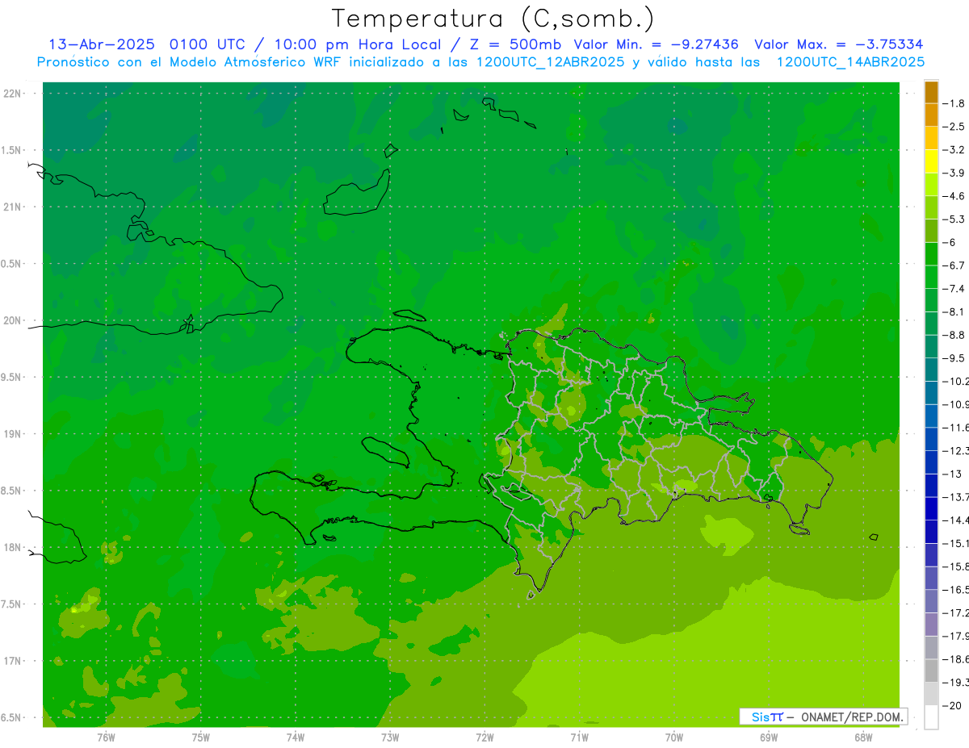Pick the dark blue swatch between -13.7 and -14.4
Screen dimensions: 969x748
tap(931, 508)
